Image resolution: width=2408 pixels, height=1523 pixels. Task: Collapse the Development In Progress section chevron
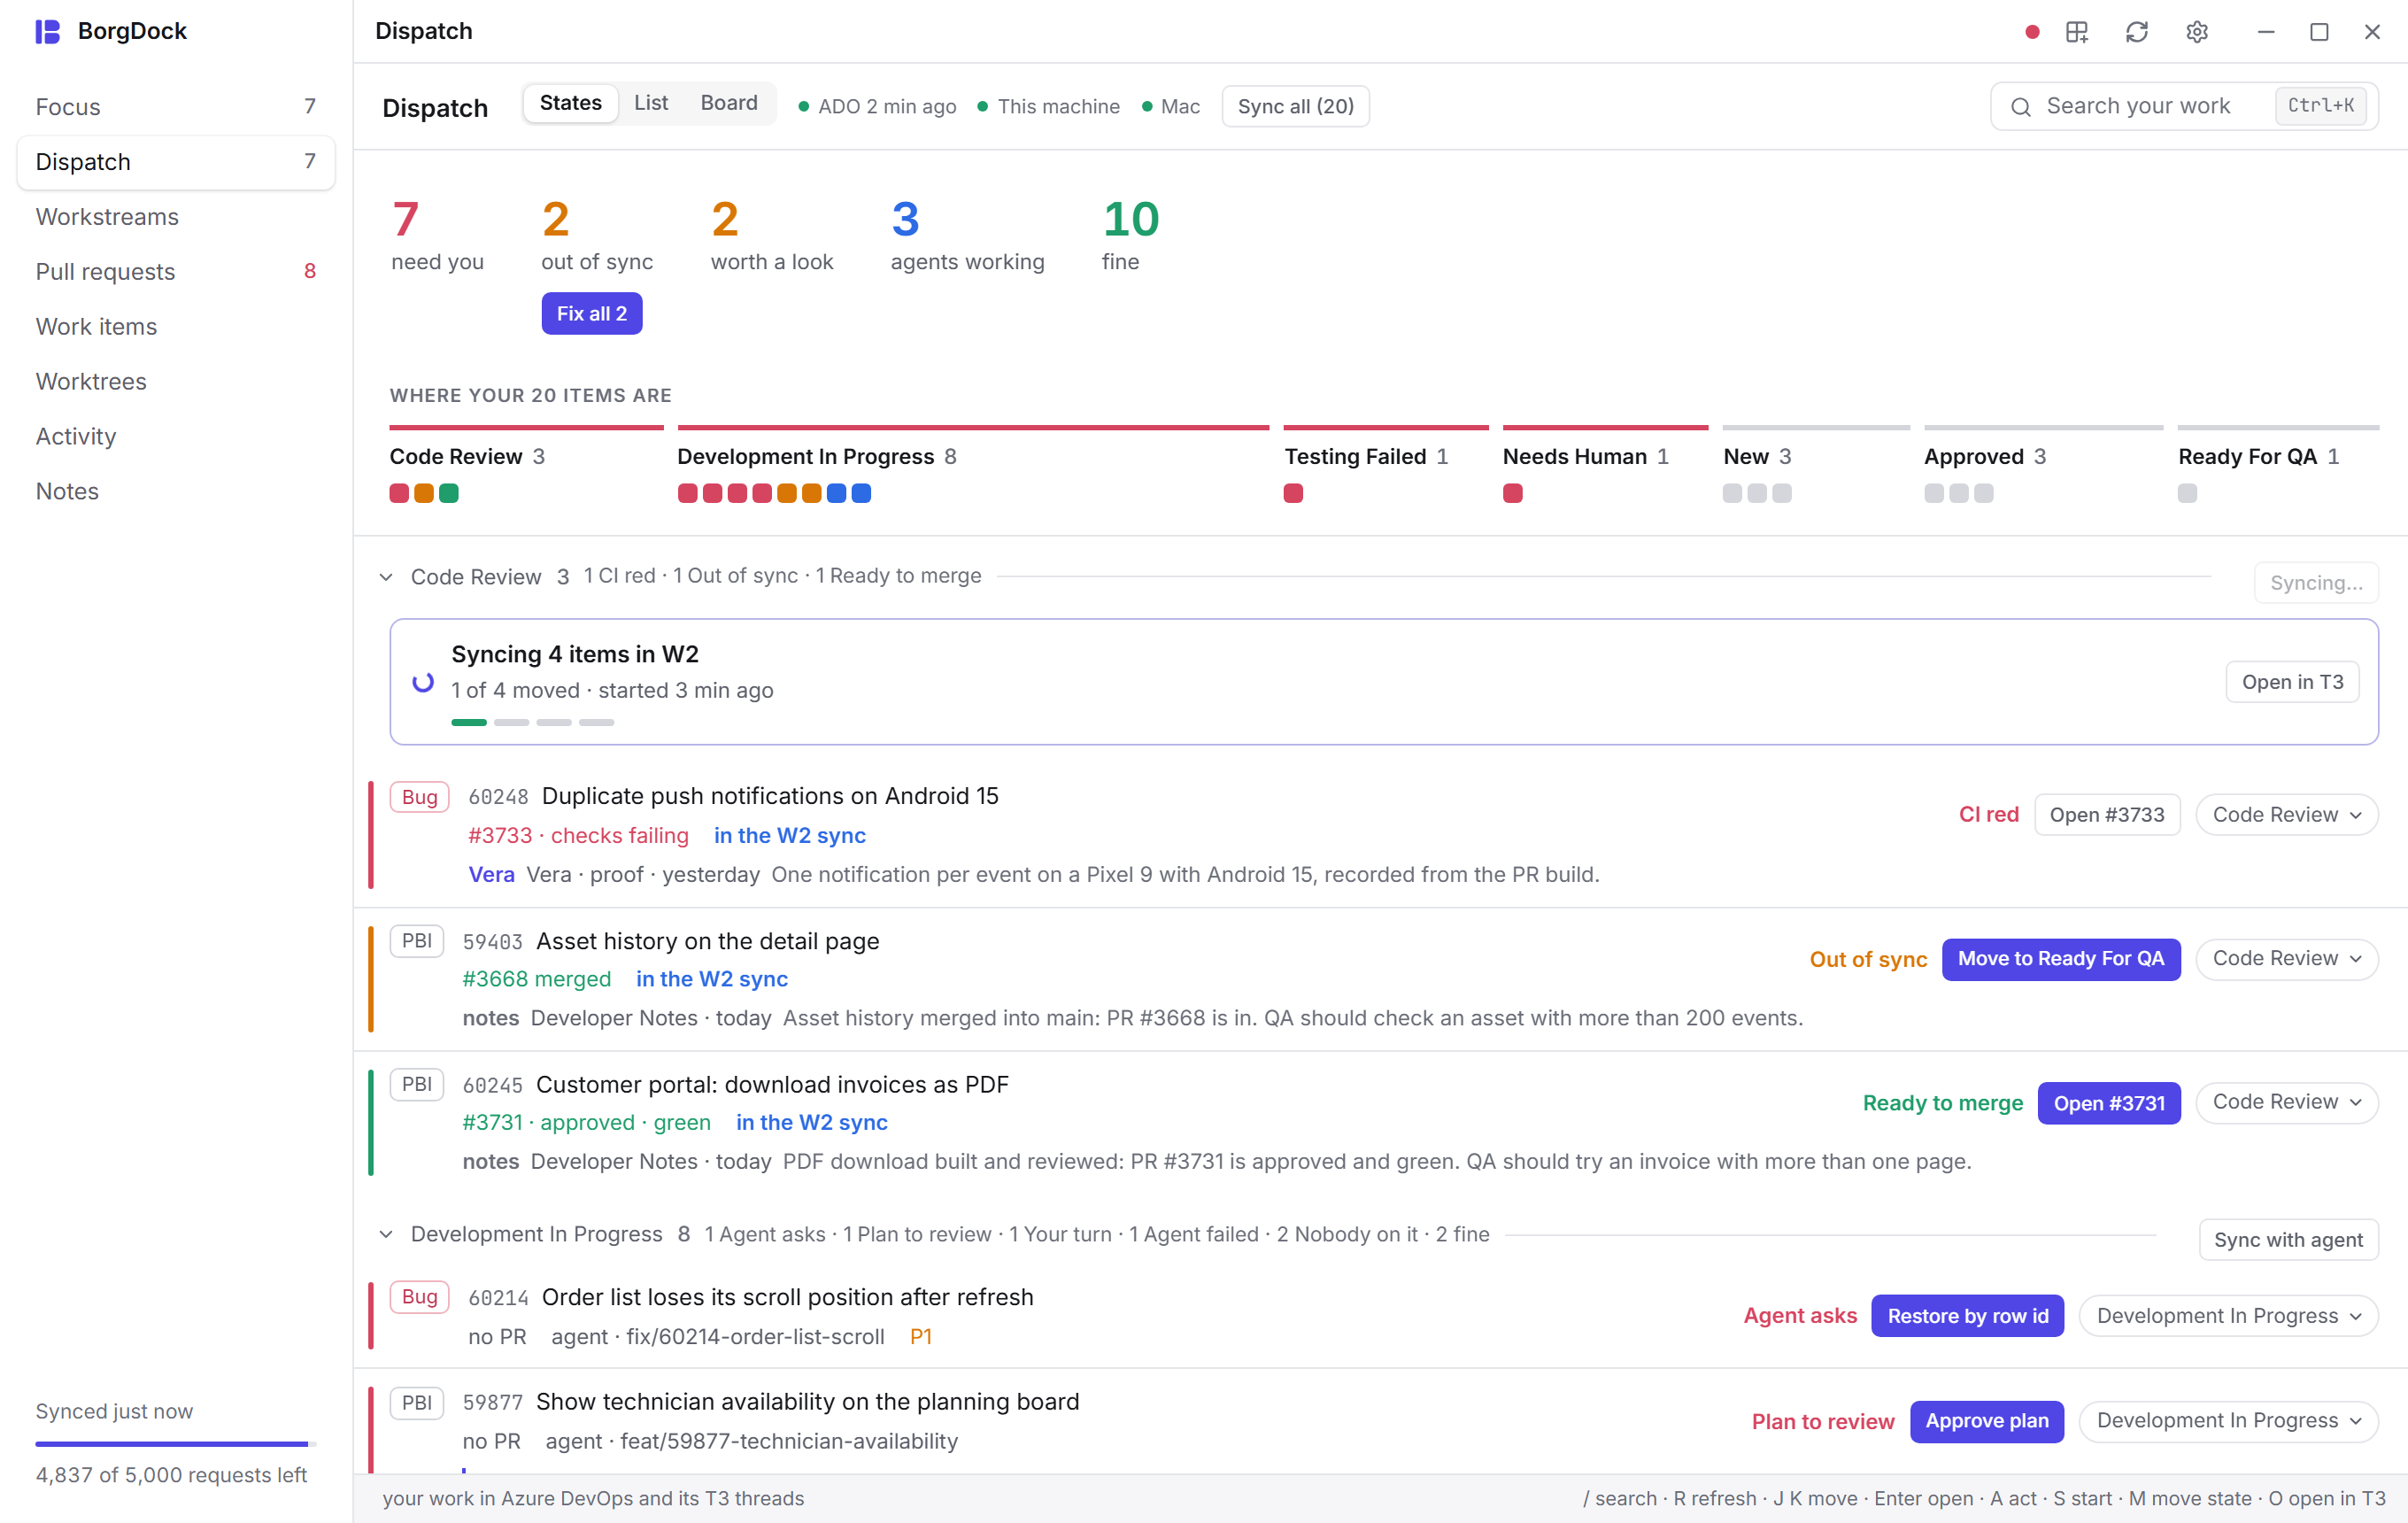tap(386, 1234)
